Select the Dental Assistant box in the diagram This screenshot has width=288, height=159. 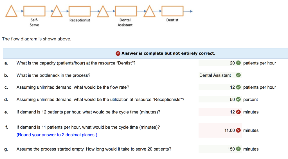click(126, 11)
